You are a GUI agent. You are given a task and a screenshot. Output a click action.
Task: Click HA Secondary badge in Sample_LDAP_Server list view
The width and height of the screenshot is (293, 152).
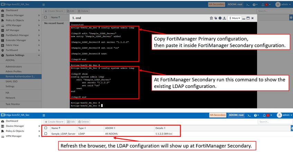[218, 115]
